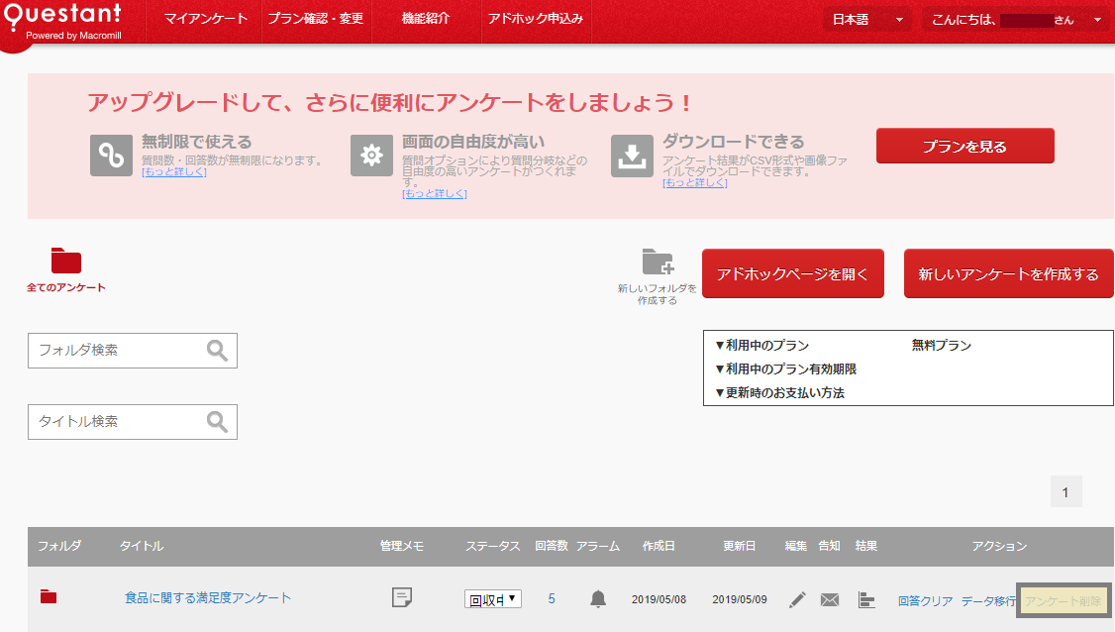Click 新しいアンケートを作成する button
The width and height of the screenshot is (1115, 632).
point(1008,273)
